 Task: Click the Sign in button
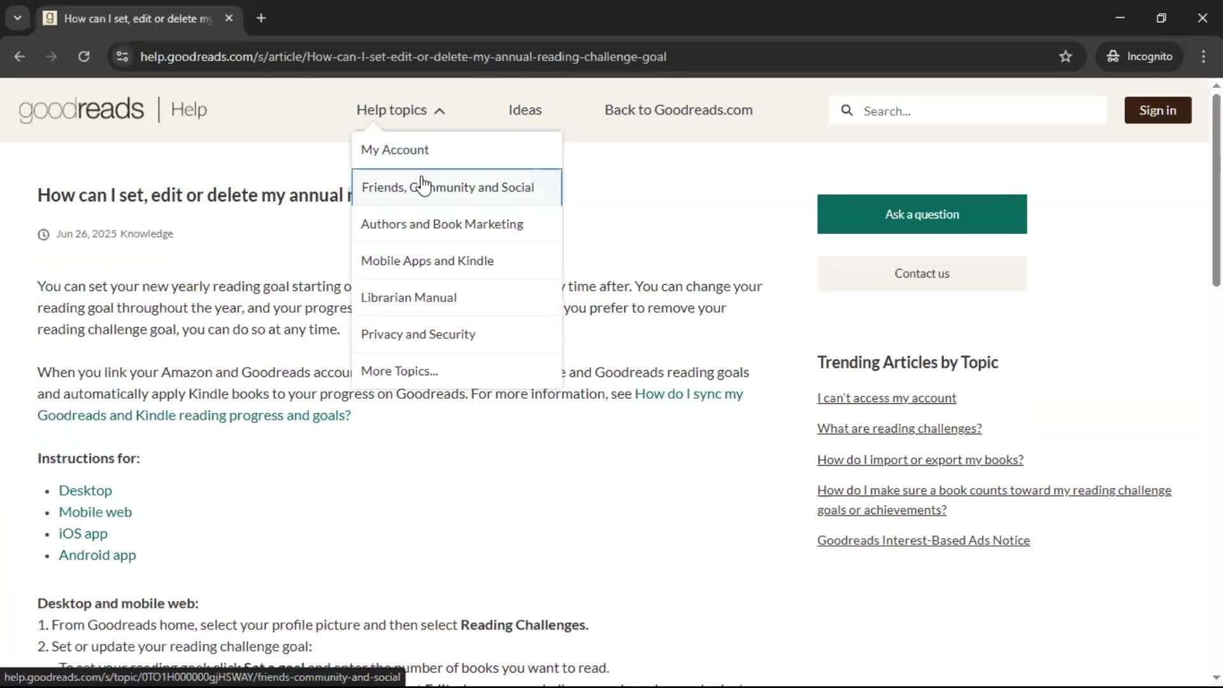[1157, 110]
